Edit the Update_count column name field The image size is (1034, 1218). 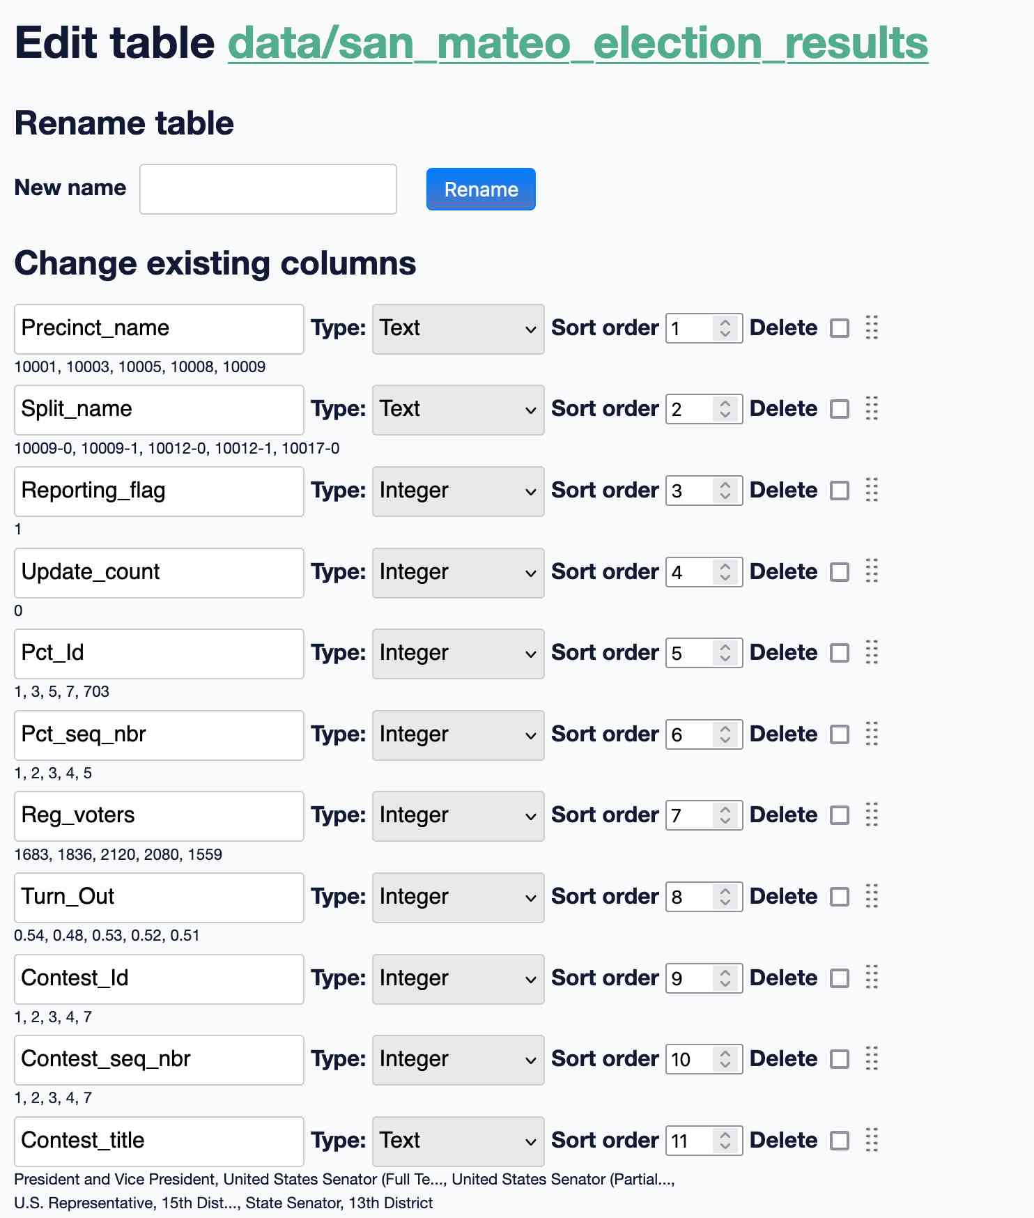coord(159,573)
